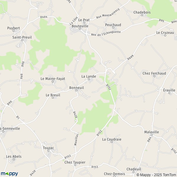Select the La Lande location marker
The width and height of the screenshot is (177, 177).
click(89, 79)
